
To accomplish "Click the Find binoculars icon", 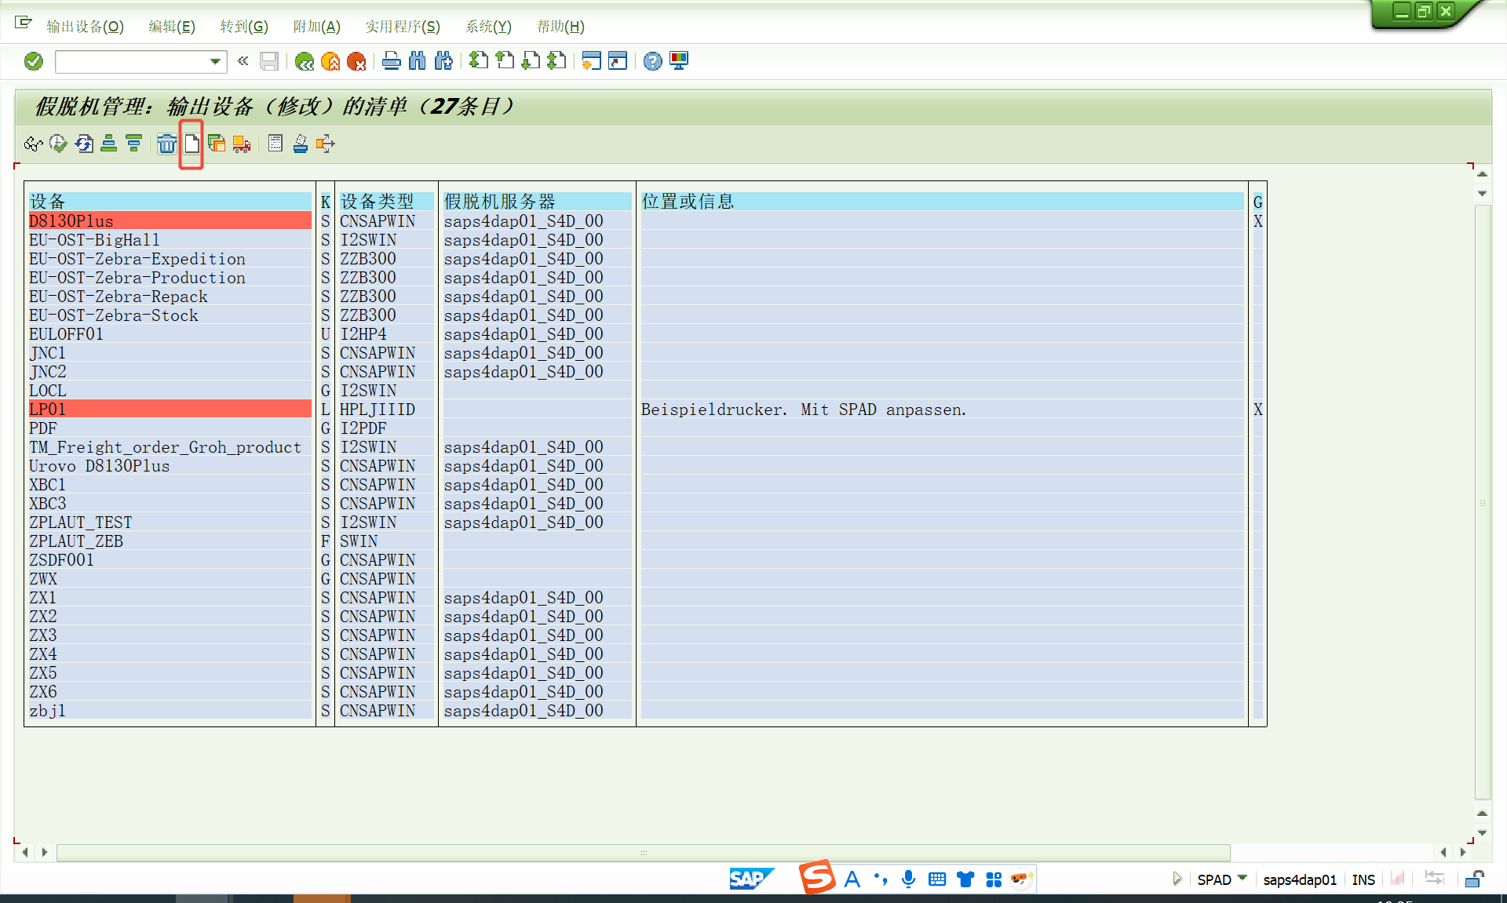I will [417, 61].
